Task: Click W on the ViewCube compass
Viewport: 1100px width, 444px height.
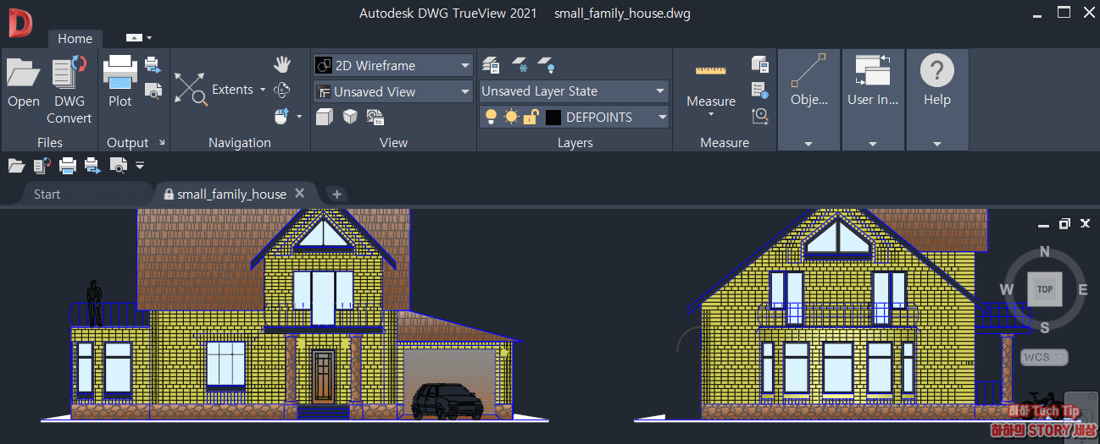Action: 1007,290
